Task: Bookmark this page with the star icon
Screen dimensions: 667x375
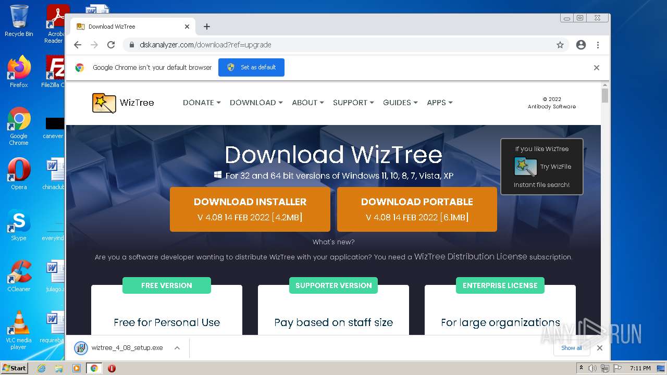Action: 560,45
